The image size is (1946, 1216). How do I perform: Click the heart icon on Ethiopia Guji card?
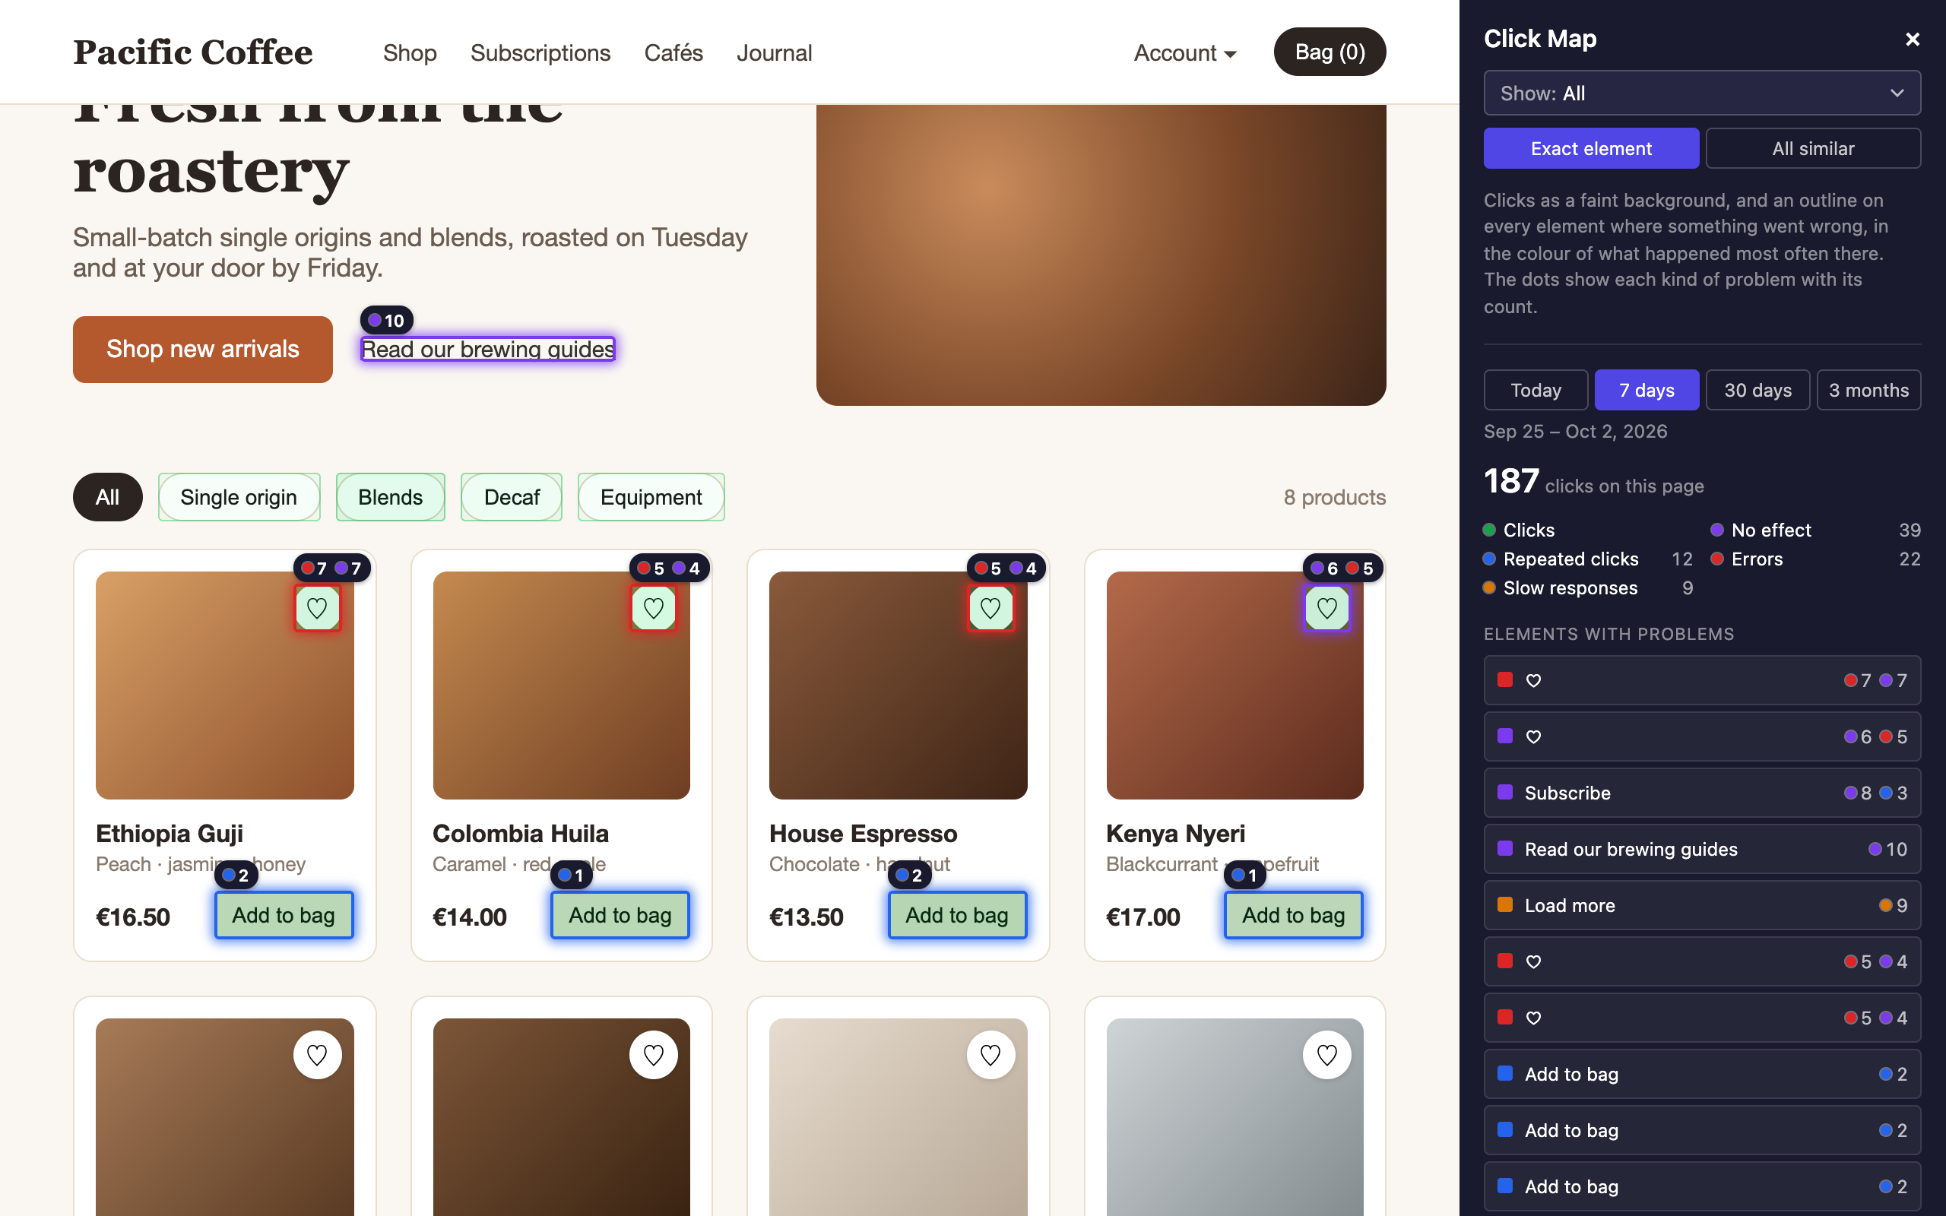(317, 608)
